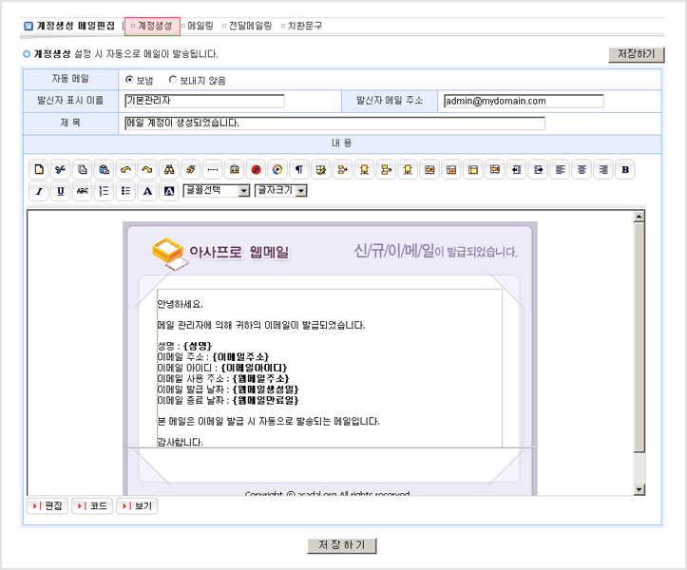The height and width of the screenshot is (570, 687).
Task: Click the editor scrollbar down arrow
Action: click(639, 488)
